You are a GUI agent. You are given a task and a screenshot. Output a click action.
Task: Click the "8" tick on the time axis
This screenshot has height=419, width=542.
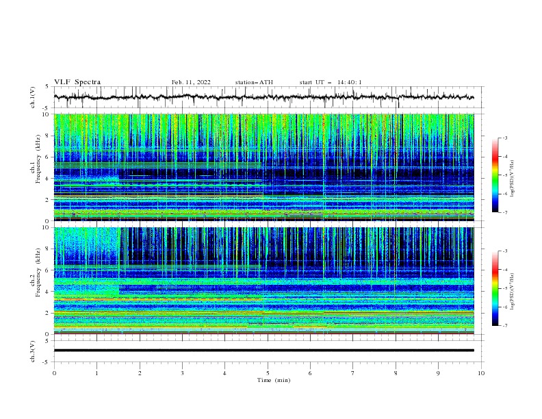point(396,373)
